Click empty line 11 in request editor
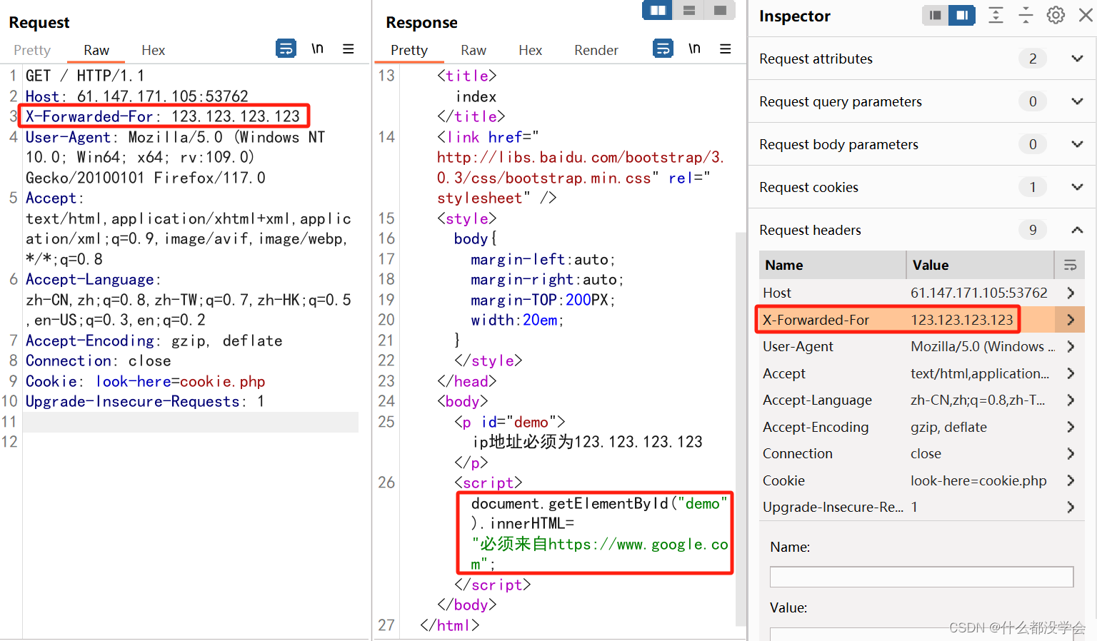 point(190,422)
